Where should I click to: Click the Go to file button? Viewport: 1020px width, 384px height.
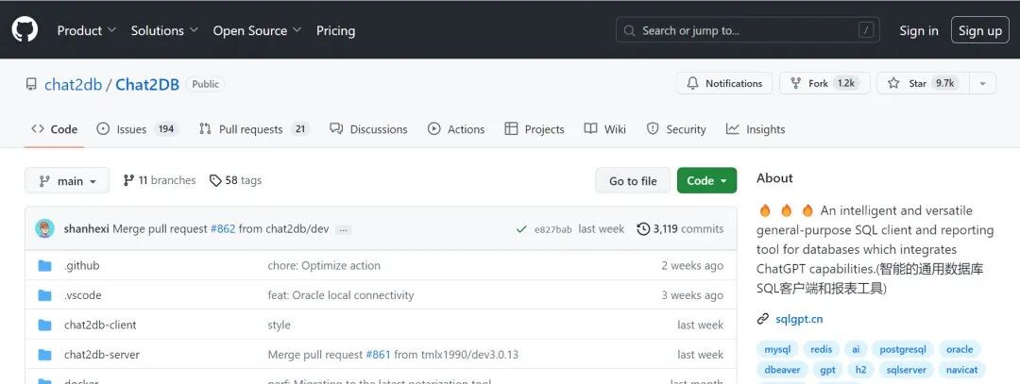click(x=633, y=180)
